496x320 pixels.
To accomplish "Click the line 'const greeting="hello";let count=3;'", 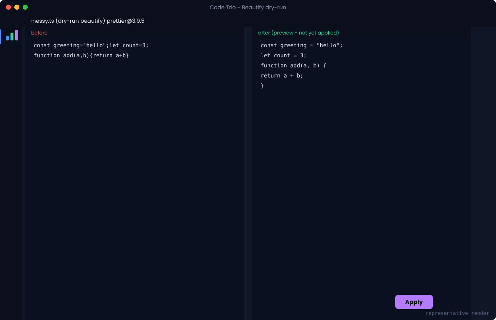I will 91,45.
